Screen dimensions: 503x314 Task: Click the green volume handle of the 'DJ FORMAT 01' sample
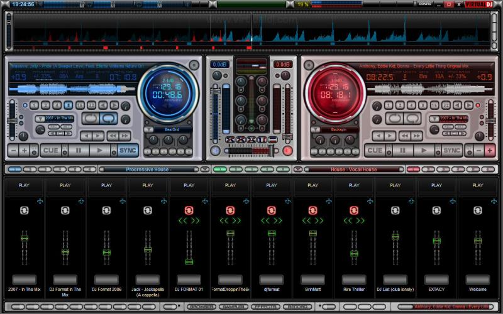[x=189, y=262]
